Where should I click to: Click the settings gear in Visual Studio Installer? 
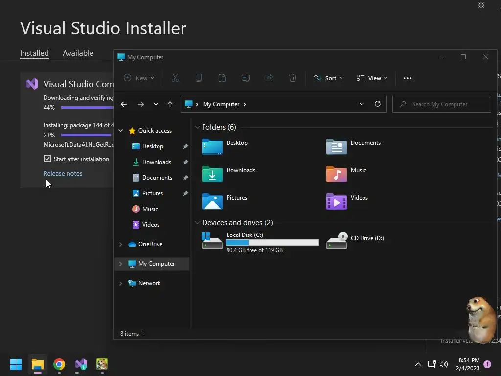[481, 5]
